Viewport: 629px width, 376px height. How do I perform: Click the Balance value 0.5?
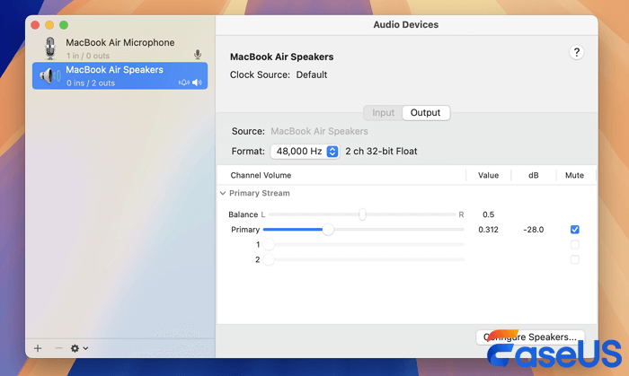tap(488, 214)
